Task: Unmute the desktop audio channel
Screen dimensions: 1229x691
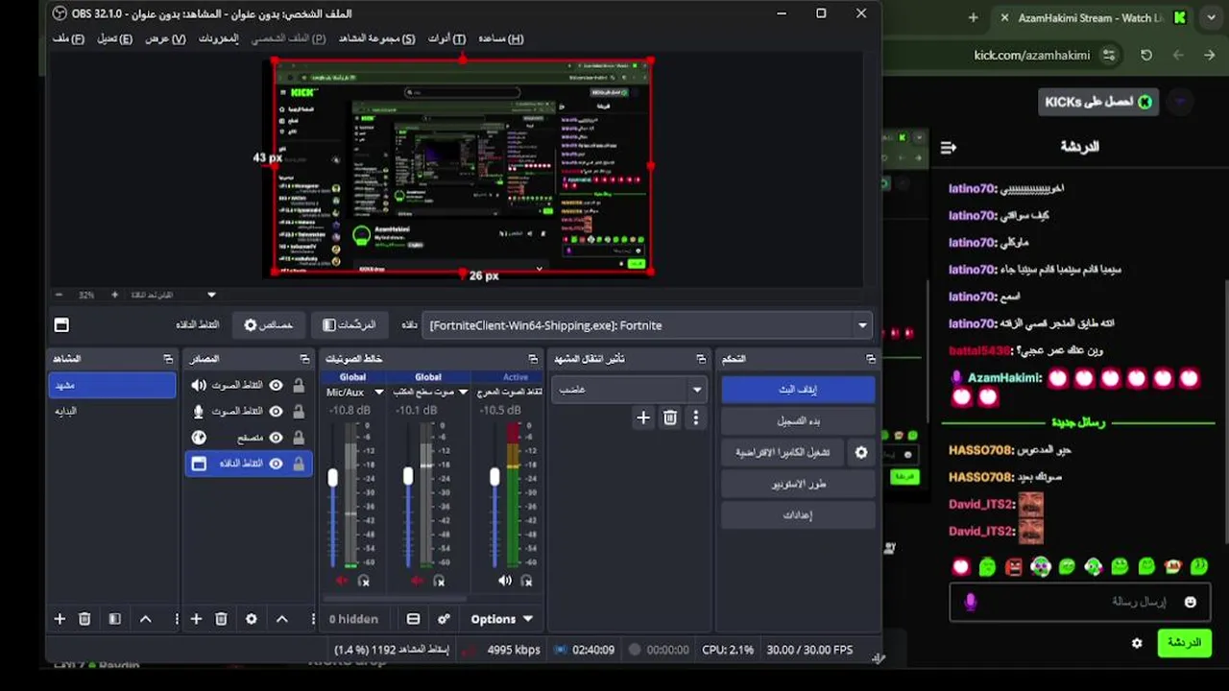Action: (x=417, y=581)
